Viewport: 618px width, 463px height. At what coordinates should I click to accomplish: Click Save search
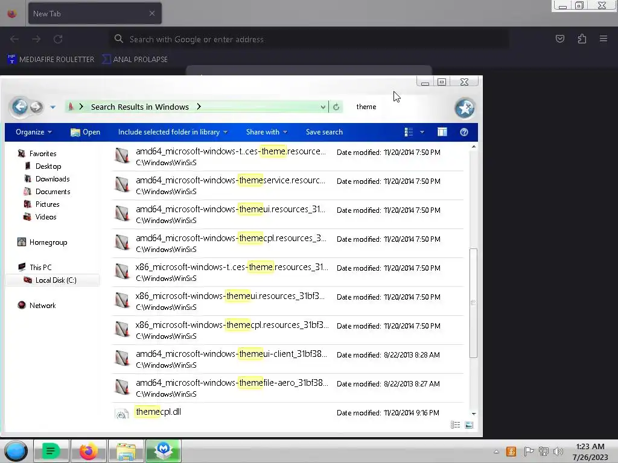pyautogui.click(x=324, y=132)
